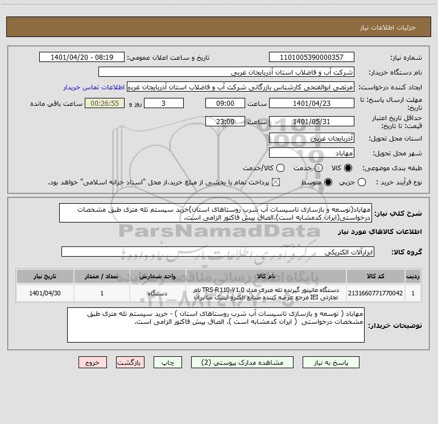Click the delivery city field مهاباد
Image resolution: width=438 pixels, height=424 pixels.
click(312, 153)
